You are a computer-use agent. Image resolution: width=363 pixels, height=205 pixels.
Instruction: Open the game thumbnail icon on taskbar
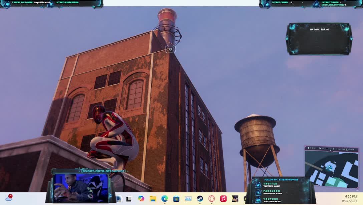pyautogui.click(x=235, y=199)
